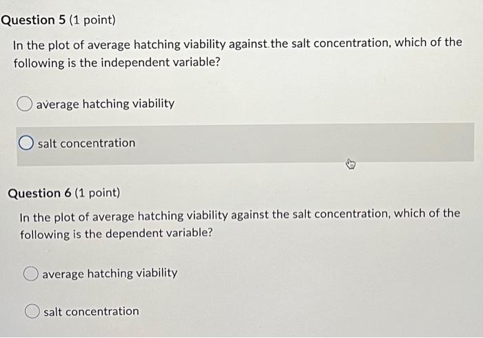
Task: Select Question 5's average hatching viability radio button
Action: pyautogui.click(x=24, y=104)
